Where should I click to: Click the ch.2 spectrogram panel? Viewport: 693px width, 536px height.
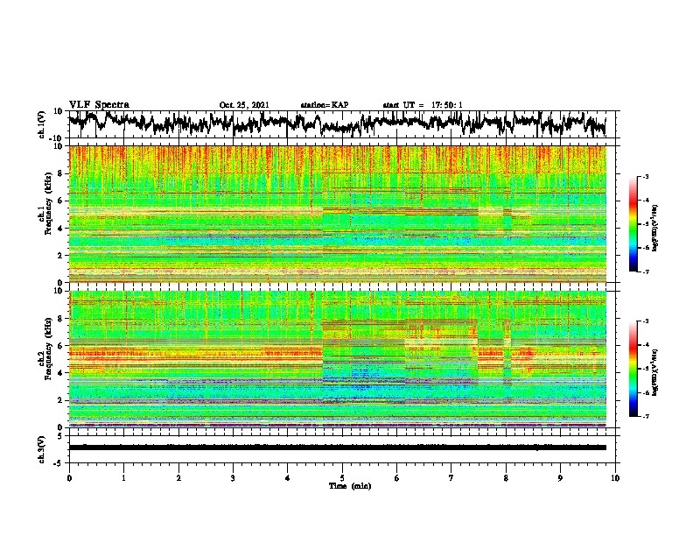[x=338, y=359]
